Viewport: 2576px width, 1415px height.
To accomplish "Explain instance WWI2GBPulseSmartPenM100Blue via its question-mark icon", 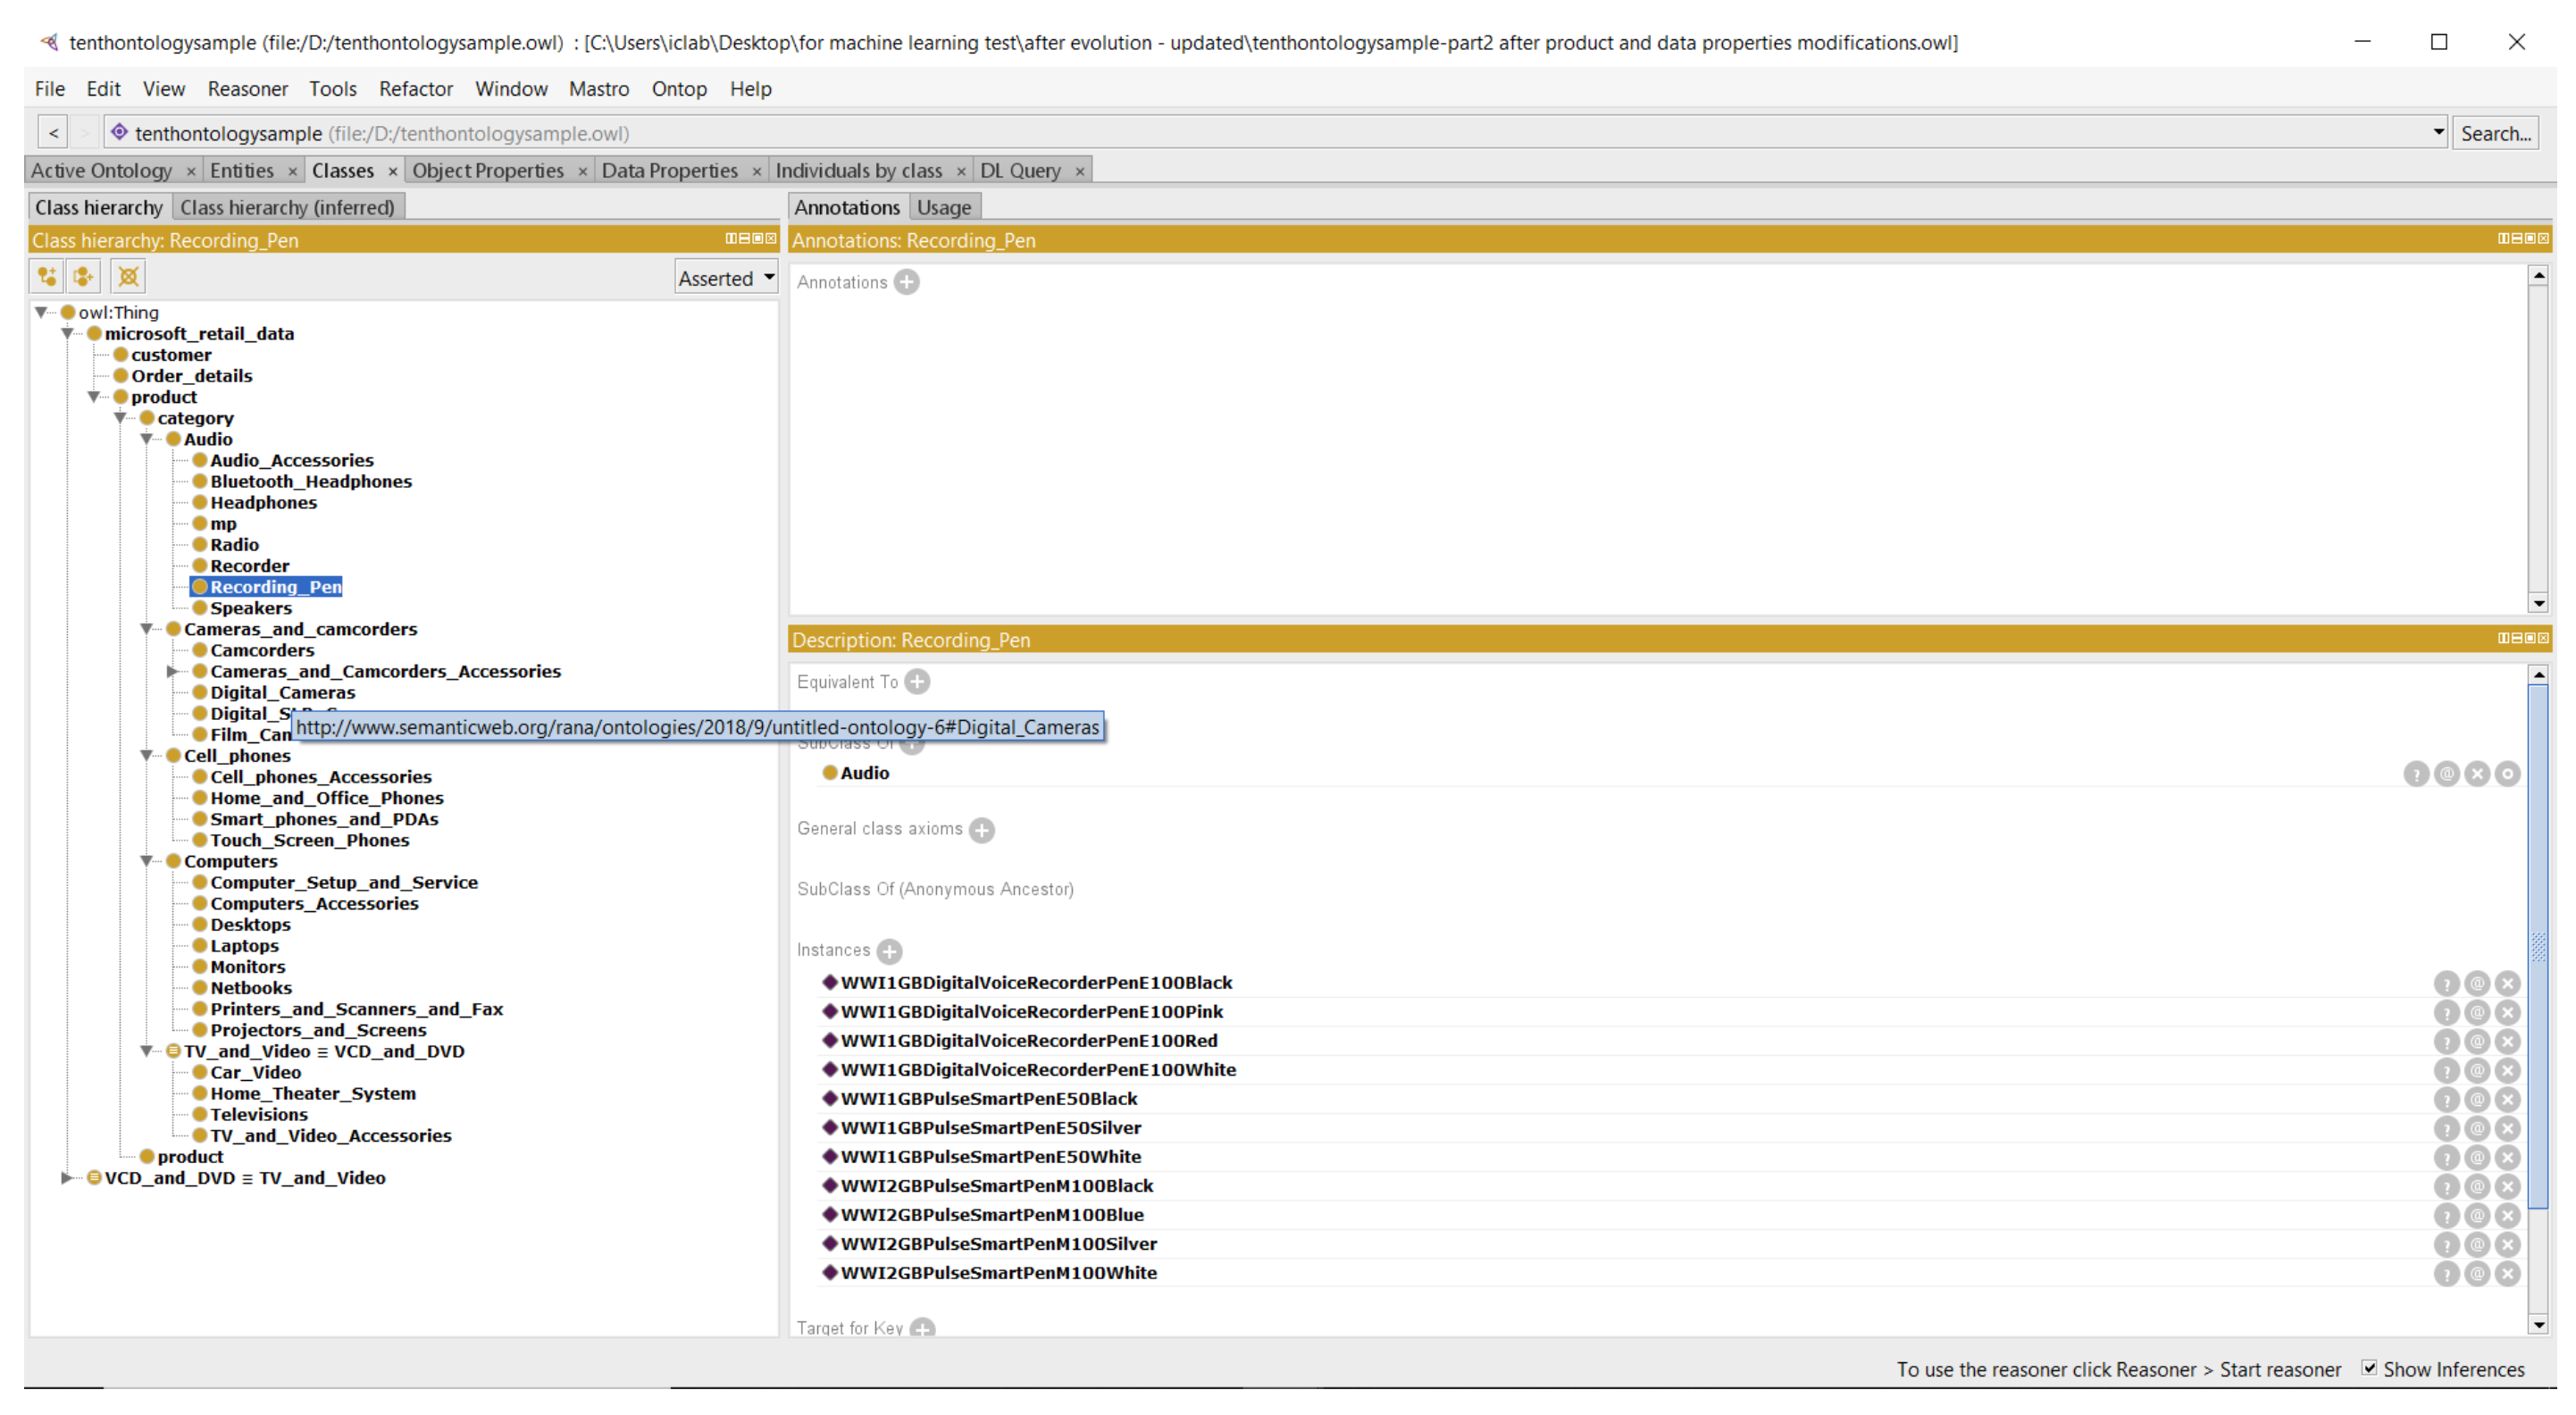I will [2446, 1216].
